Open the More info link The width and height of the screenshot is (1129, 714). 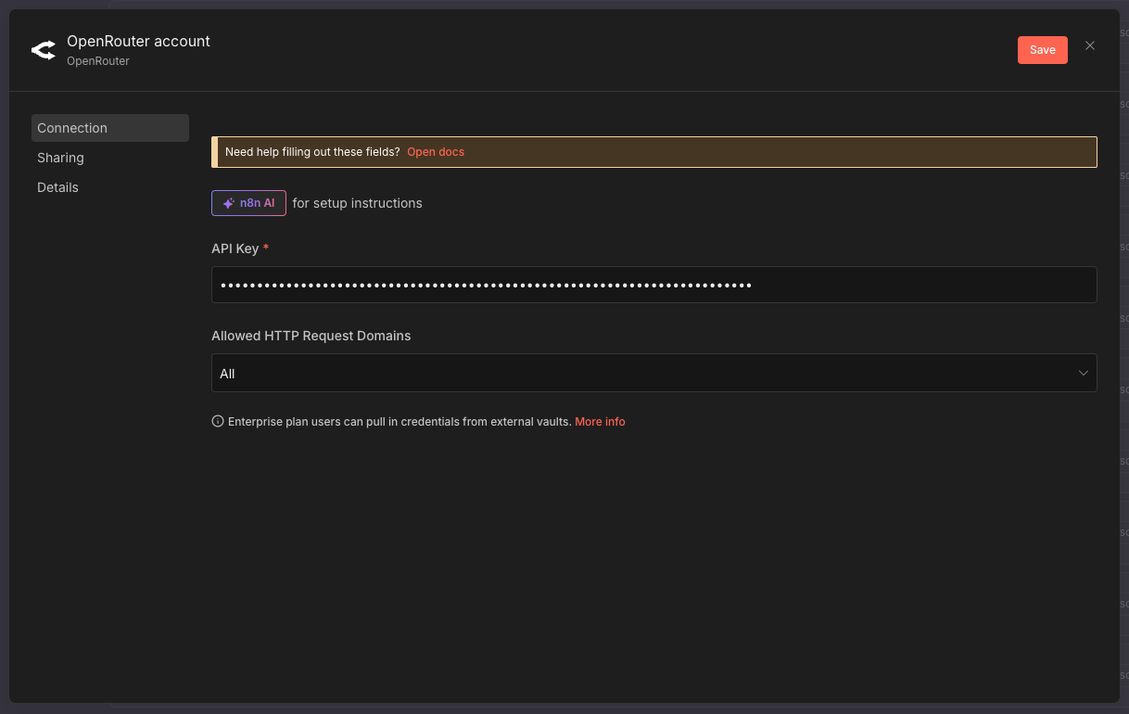[x=600, y=422]
